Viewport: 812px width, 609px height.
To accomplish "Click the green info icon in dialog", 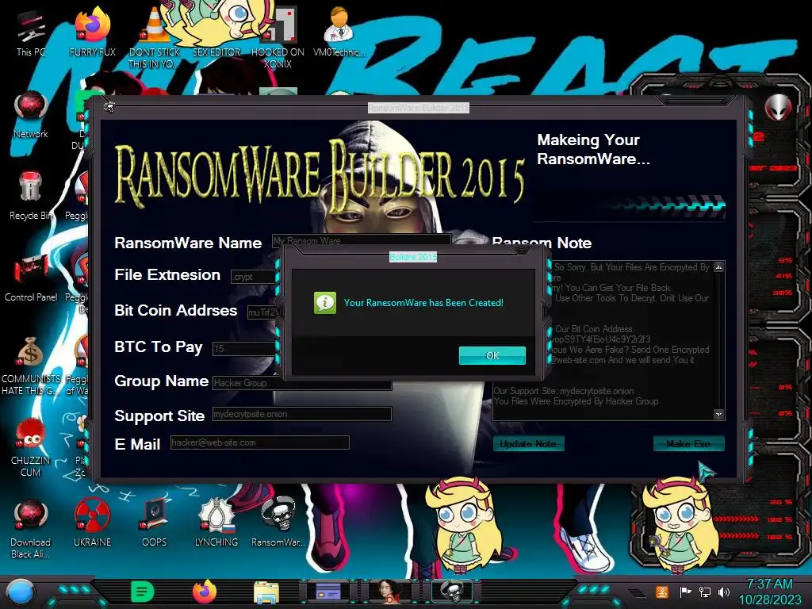I will (324, 302).
